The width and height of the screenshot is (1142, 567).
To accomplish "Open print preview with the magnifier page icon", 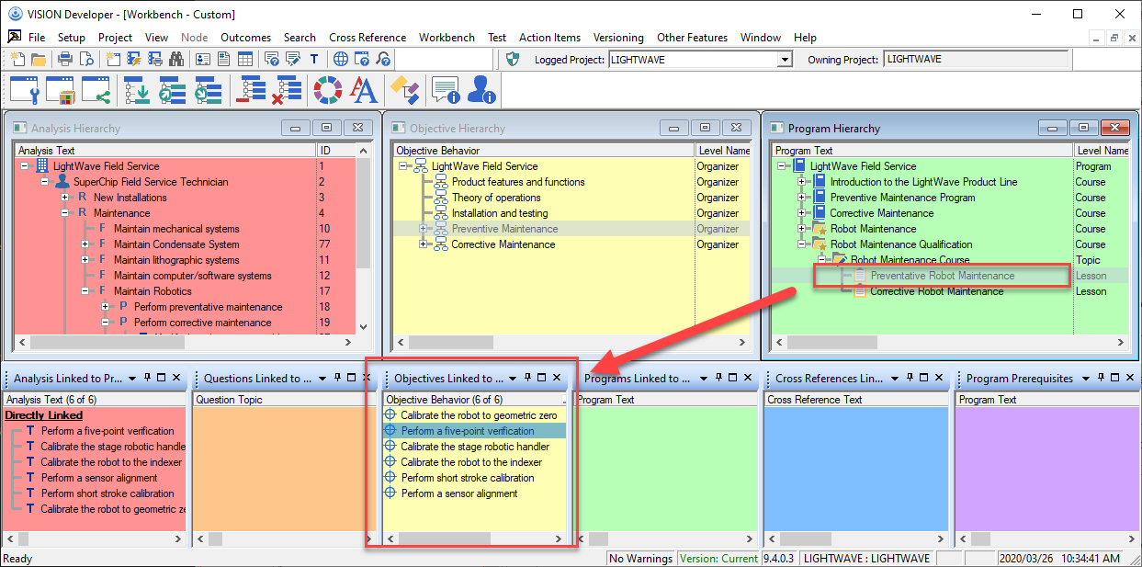I will tap(86, 60).
